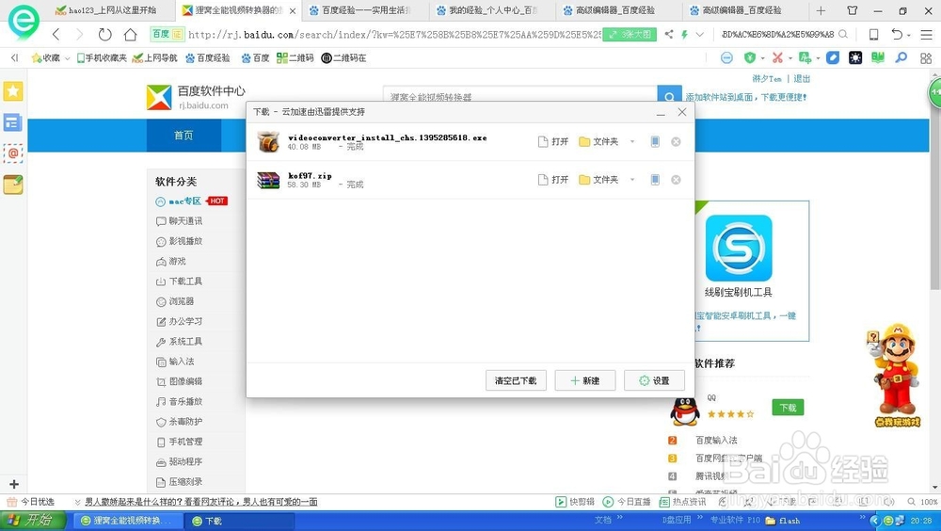Open 百度经验 bookmark in bookmarks bar

[208, 57]
